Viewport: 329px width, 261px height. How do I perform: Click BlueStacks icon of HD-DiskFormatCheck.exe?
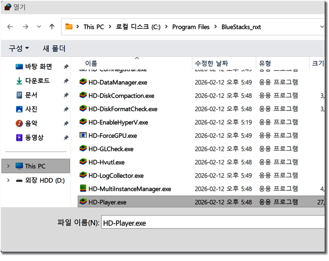pyautogui.click(x=83, y=108)
